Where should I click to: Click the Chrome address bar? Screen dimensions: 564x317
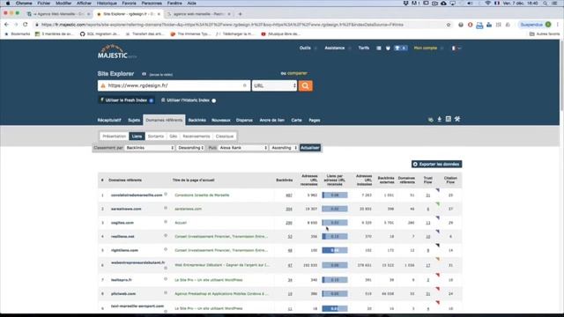tap(241, 25)
